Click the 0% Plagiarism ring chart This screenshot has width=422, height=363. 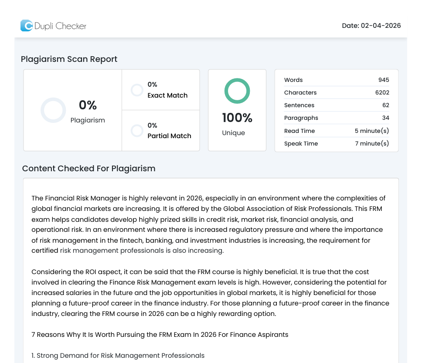(x=53, y=110)
